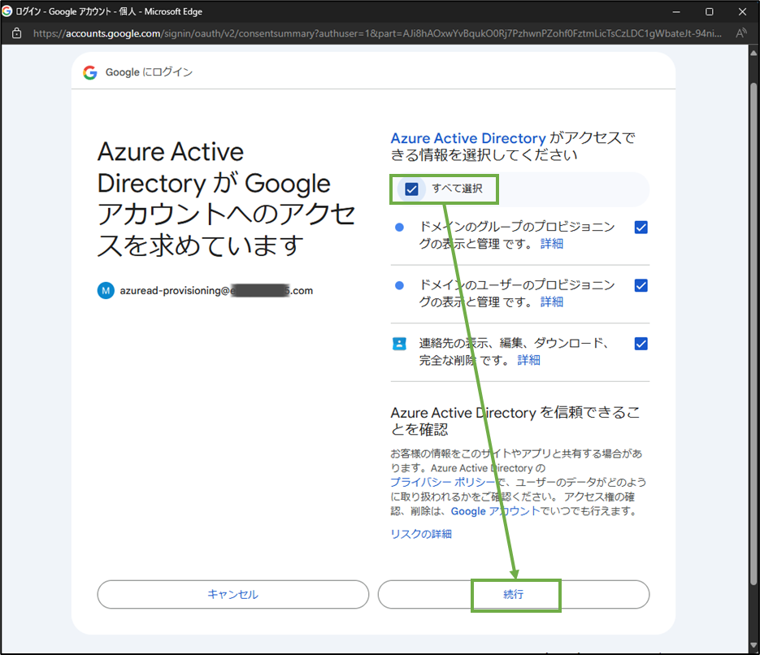The image size is (760, 655).
Task: Close the Edge login window
Action: pyautogui.click(x=742, y=11)
